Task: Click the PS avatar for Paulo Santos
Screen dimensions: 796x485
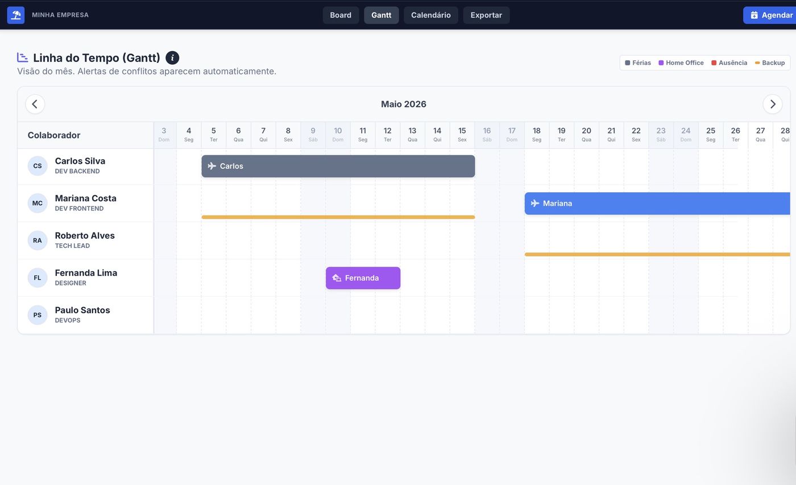Action: (x=38, y=315)
